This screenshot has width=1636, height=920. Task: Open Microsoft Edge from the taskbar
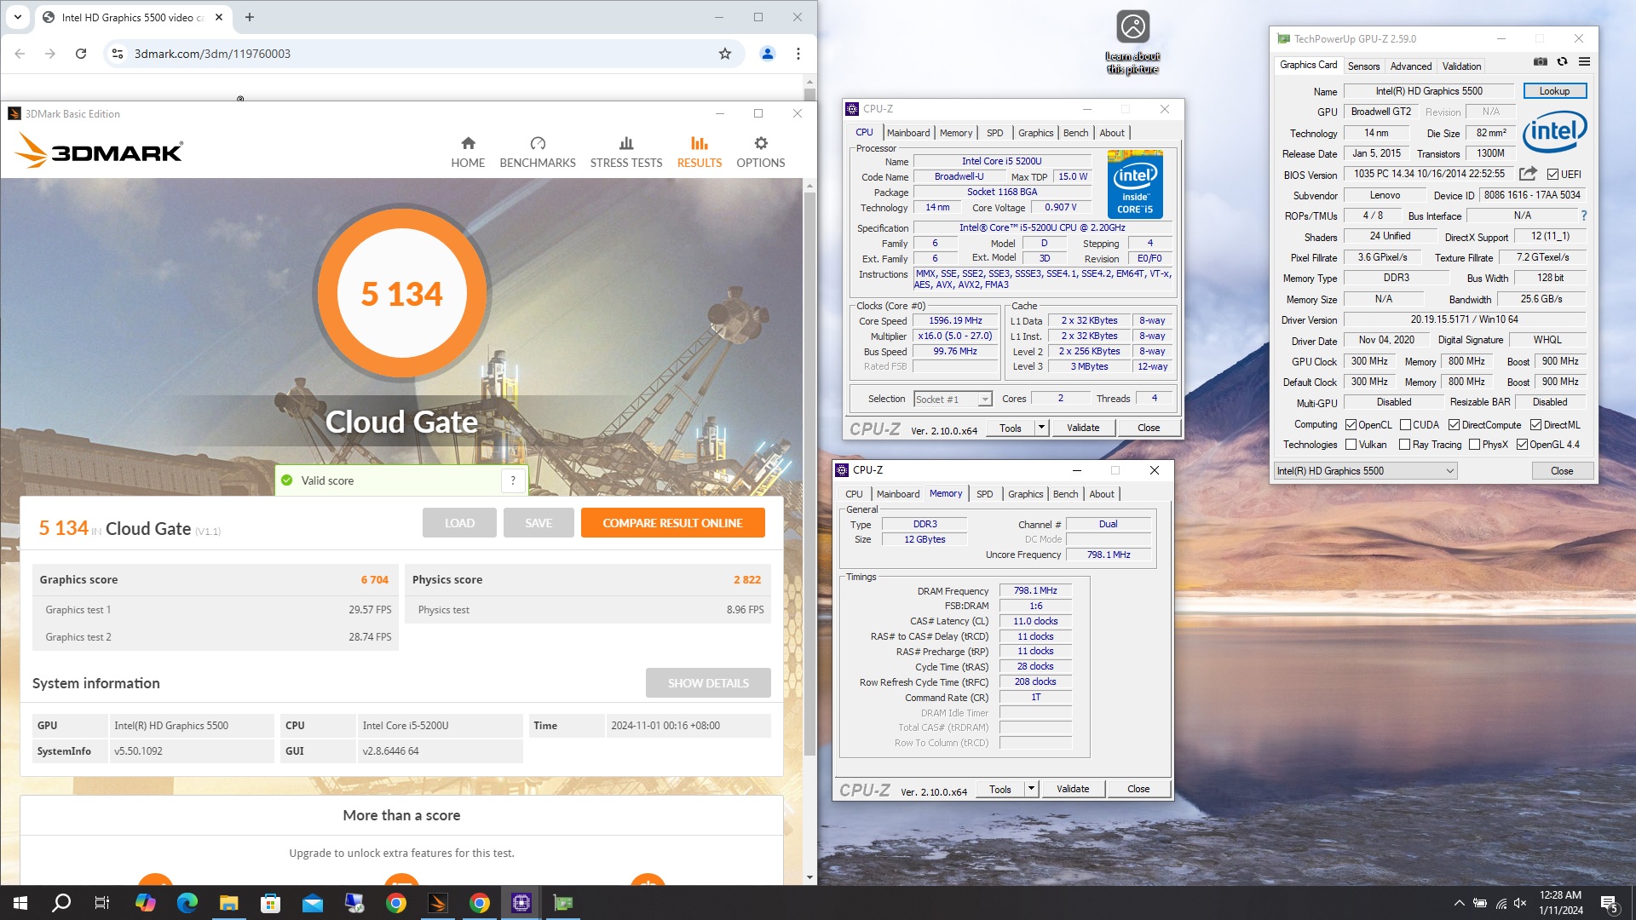[187, 903]
